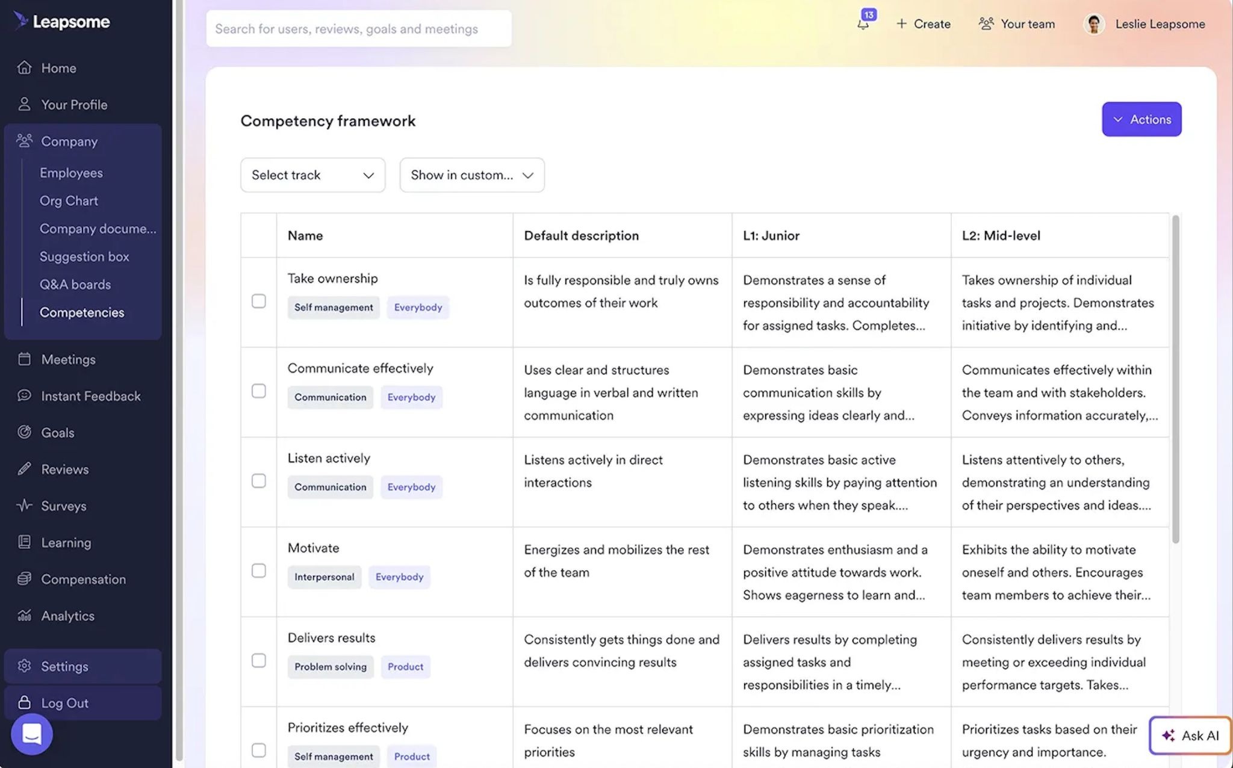Click the Prioritizes effectively competency name
1233x768 pixels.
pos(347,728)
